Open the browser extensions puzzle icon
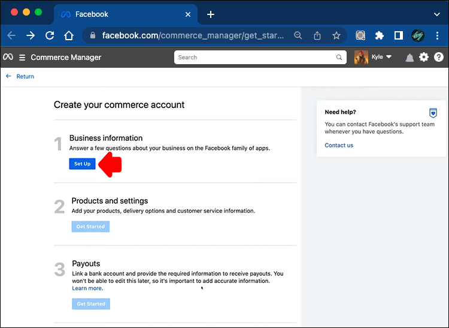Viewport: 449px width, 328px height. [379, 35]
